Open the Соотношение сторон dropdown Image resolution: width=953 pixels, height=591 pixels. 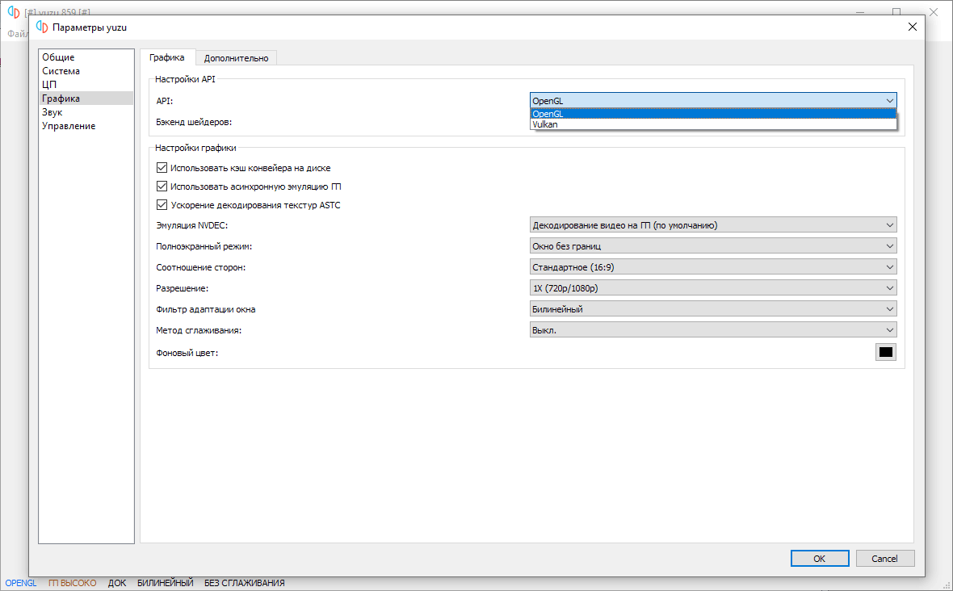(x=713, y=267)
